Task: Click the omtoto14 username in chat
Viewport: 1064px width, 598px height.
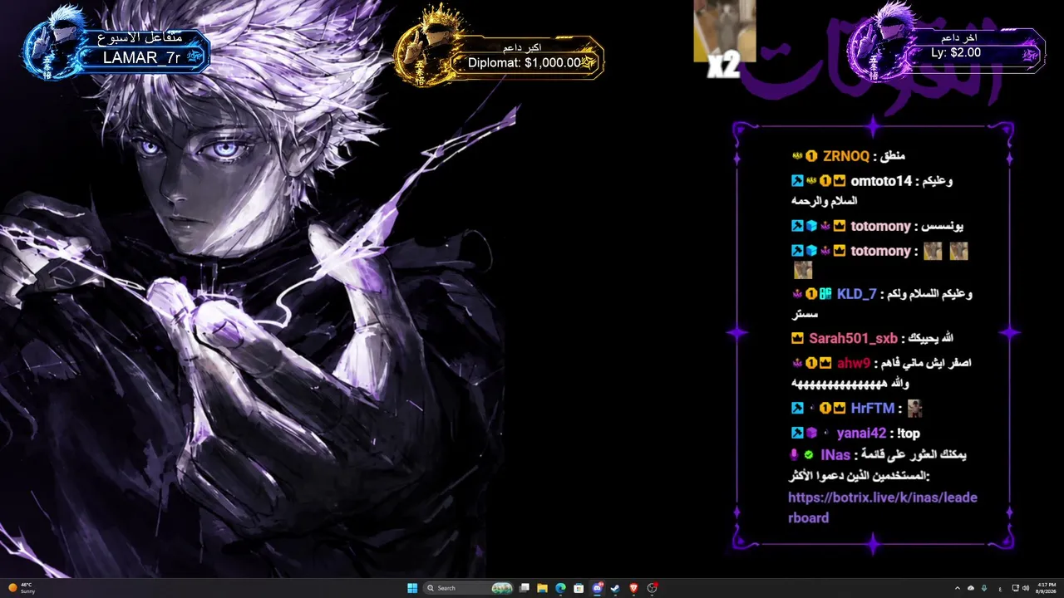Action: 881,181
